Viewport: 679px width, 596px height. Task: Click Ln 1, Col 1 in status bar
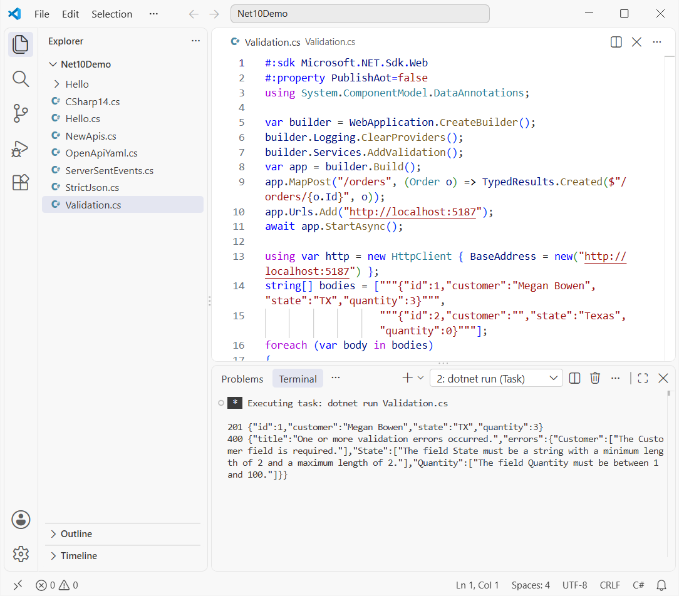477,585
